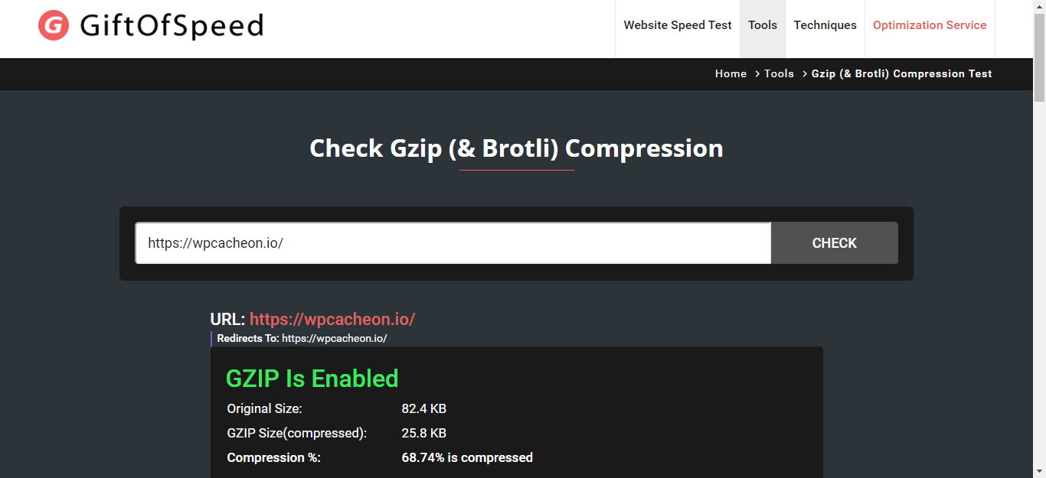
Task: Click the GiftOfSpeed site name text
Action: click(x=172, y=26)
